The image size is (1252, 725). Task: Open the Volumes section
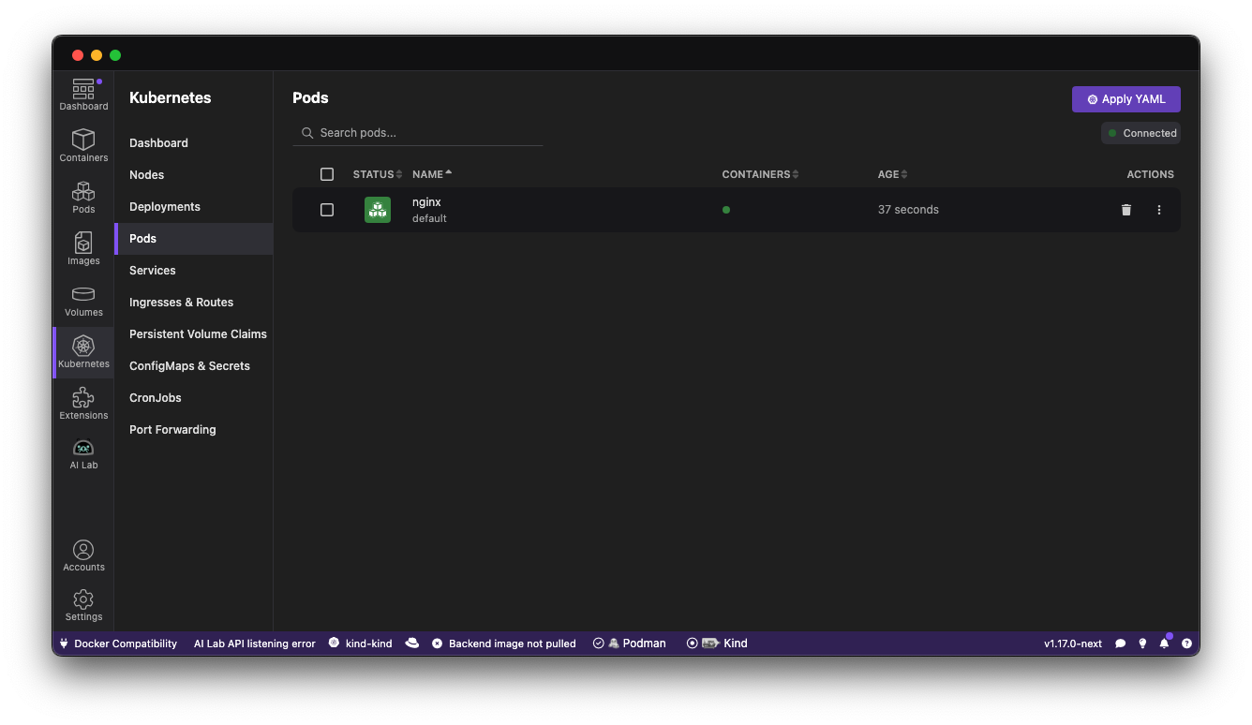(82, 299)
